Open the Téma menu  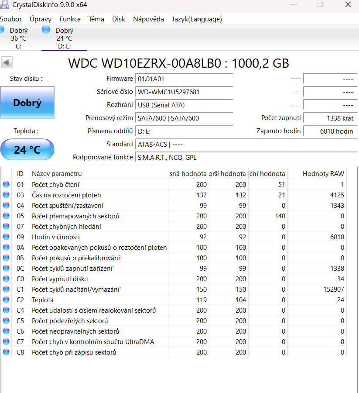click(x=96, y=19)
